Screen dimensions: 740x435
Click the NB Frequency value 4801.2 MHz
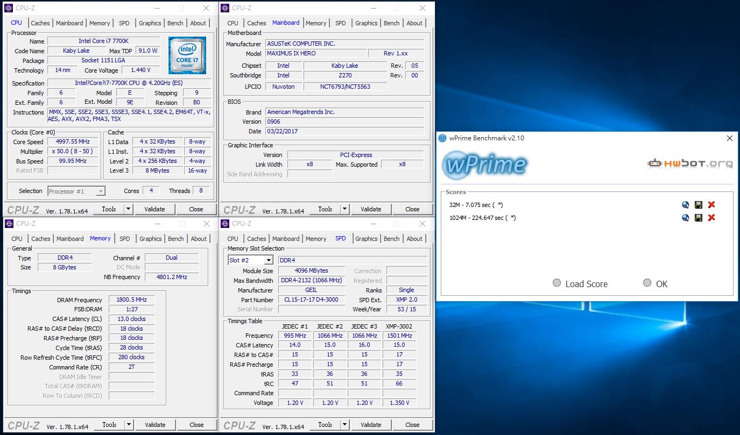tap(172, 277)
